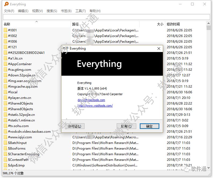Click folder icon of #ca.gtimg.com
The width and height of the screenshot is (213, 178).
pos(5,70)
